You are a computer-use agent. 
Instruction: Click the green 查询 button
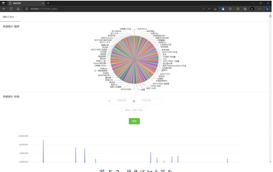(134, 121)
